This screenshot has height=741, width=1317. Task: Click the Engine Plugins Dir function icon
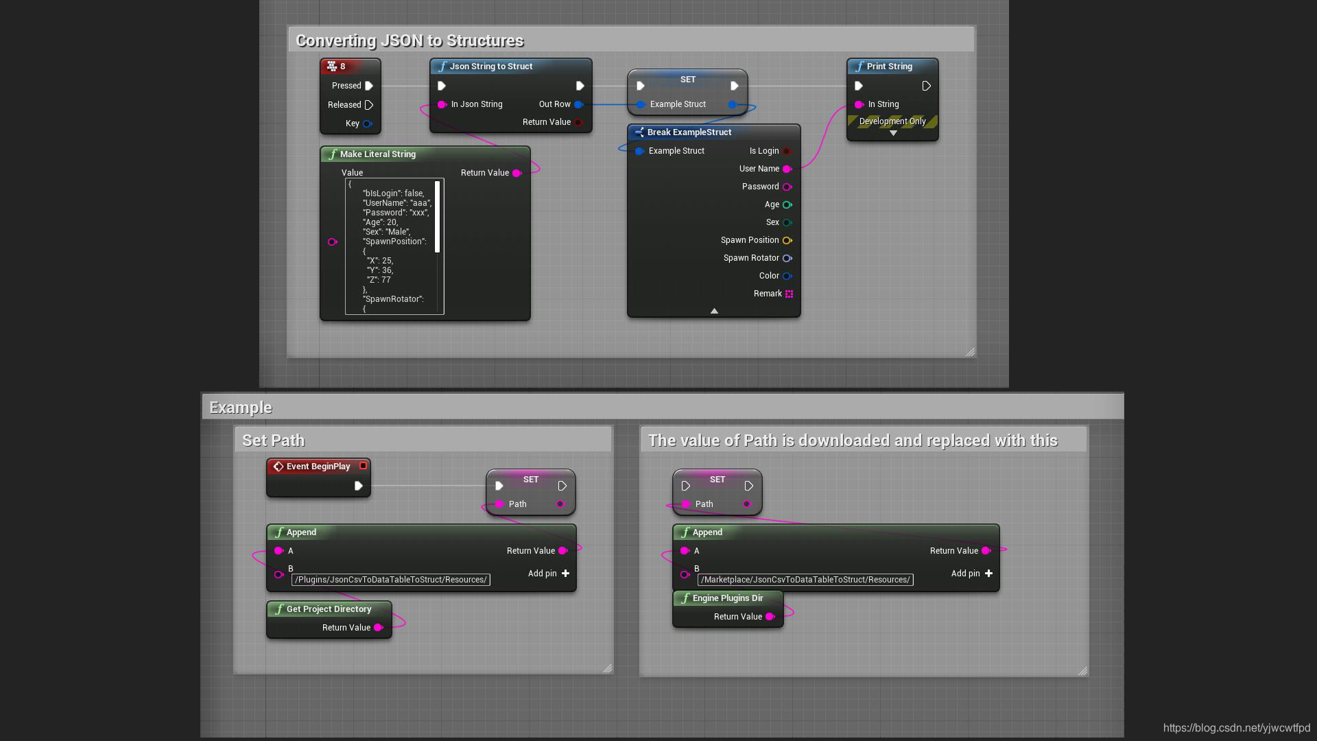click(685, 598)
